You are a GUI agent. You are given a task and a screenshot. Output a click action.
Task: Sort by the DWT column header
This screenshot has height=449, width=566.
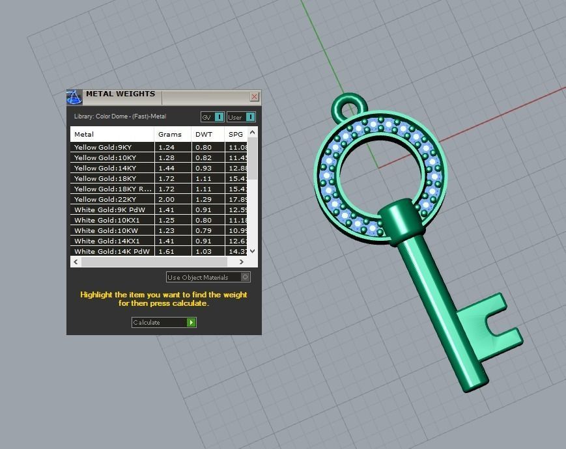click(x=208, y=134)
